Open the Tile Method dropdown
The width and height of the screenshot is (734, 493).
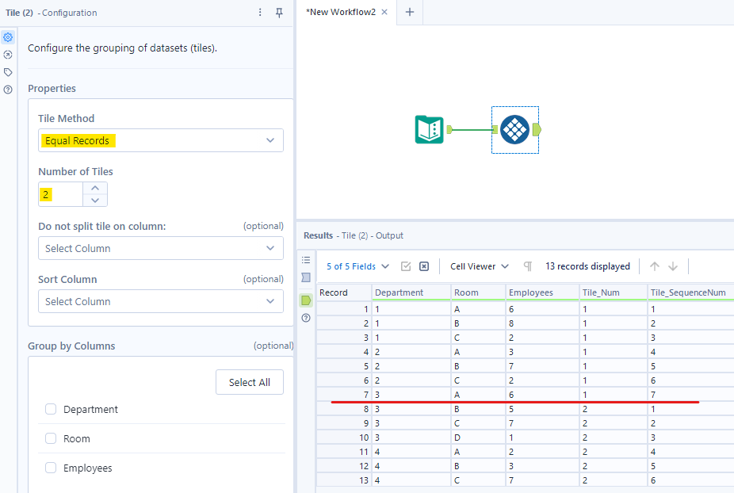click(160, 140)
